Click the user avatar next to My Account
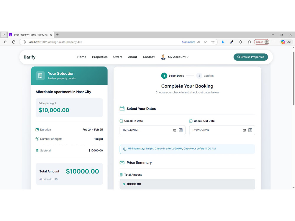The width and height of the screenshot is (295, 221). [163, 57]
